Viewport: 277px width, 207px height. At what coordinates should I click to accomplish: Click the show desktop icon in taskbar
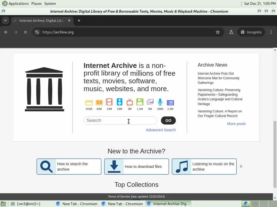click(x=3, y=204)
